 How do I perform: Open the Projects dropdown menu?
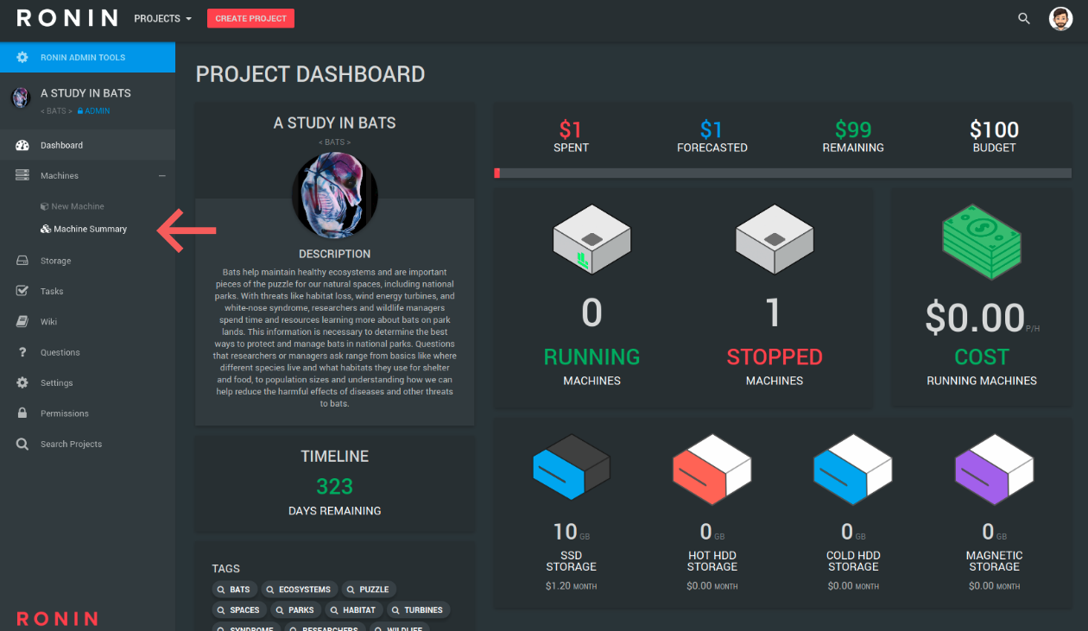(163, 18)
